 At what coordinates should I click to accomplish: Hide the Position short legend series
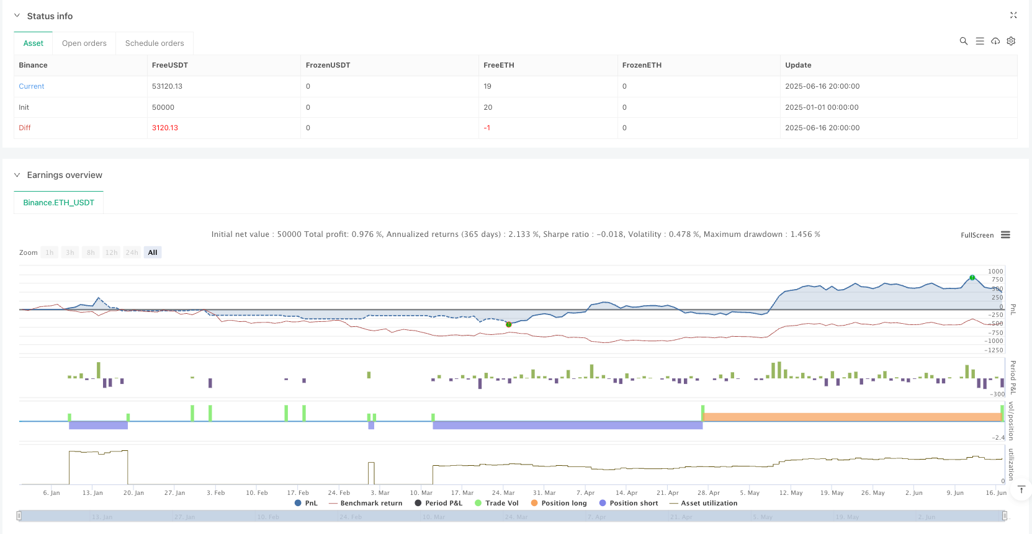pos(628,503)
